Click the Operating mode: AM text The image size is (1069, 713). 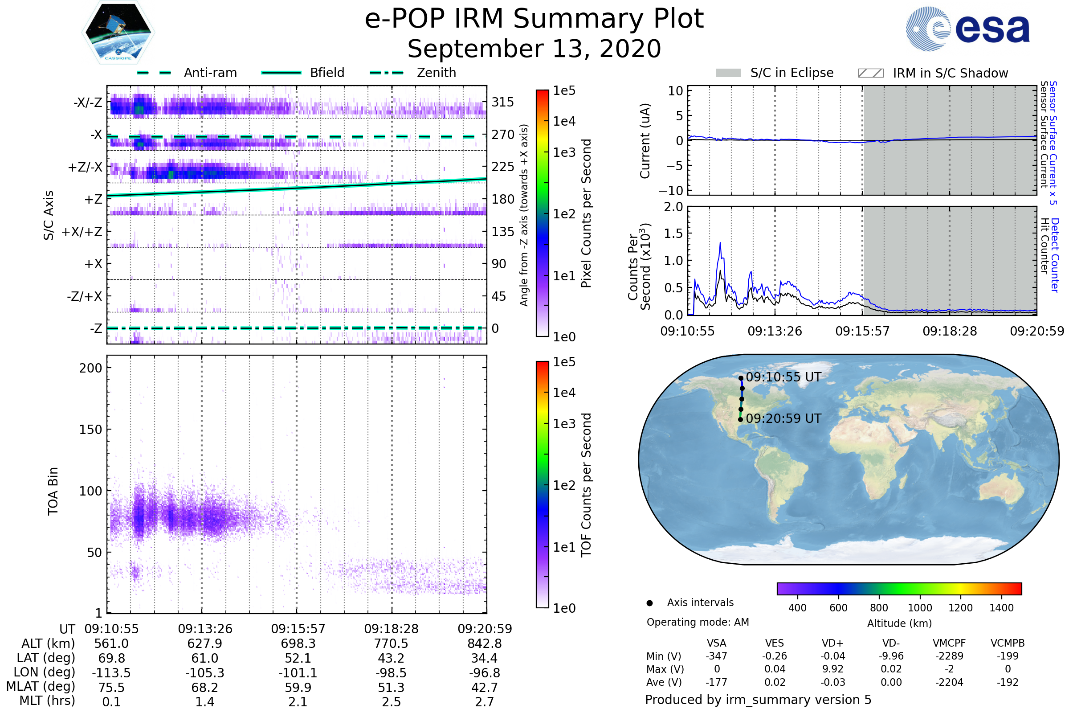698,622
